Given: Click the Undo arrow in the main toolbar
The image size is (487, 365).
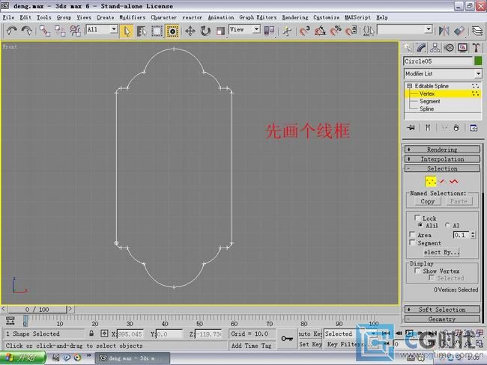Looking at the screenshot, I should coord(11,31).
